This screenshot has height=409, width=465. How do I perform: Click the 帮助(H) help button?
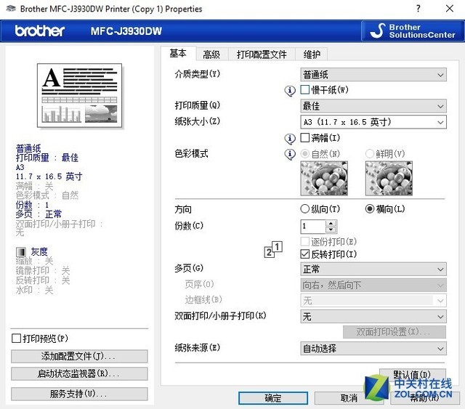tap(424, 398)
